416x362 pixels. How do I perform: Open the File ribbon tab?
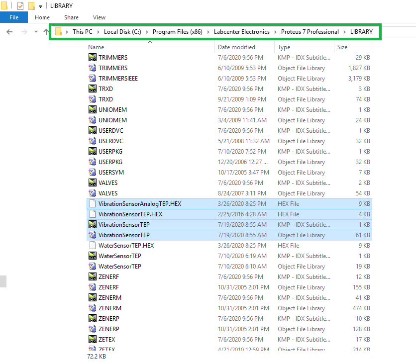14,17
